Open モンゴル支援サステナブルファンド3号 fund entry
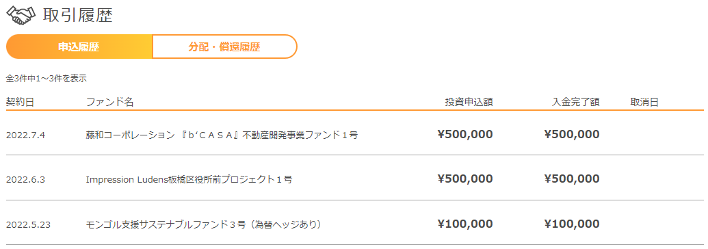 click(204, 224)
